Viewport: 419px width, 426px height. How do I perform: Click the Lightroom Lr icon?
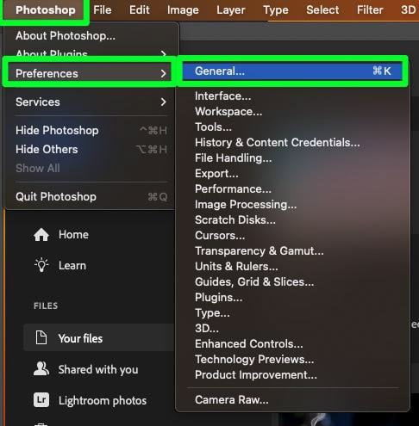[x=41, y=400]
